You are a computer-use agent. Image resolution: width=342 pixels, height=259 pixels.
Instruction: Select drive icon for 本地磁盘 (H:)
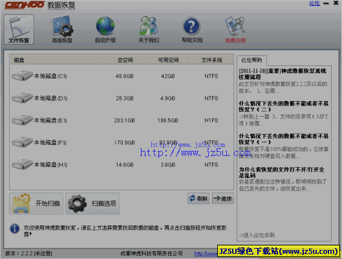tap(22, 164)
